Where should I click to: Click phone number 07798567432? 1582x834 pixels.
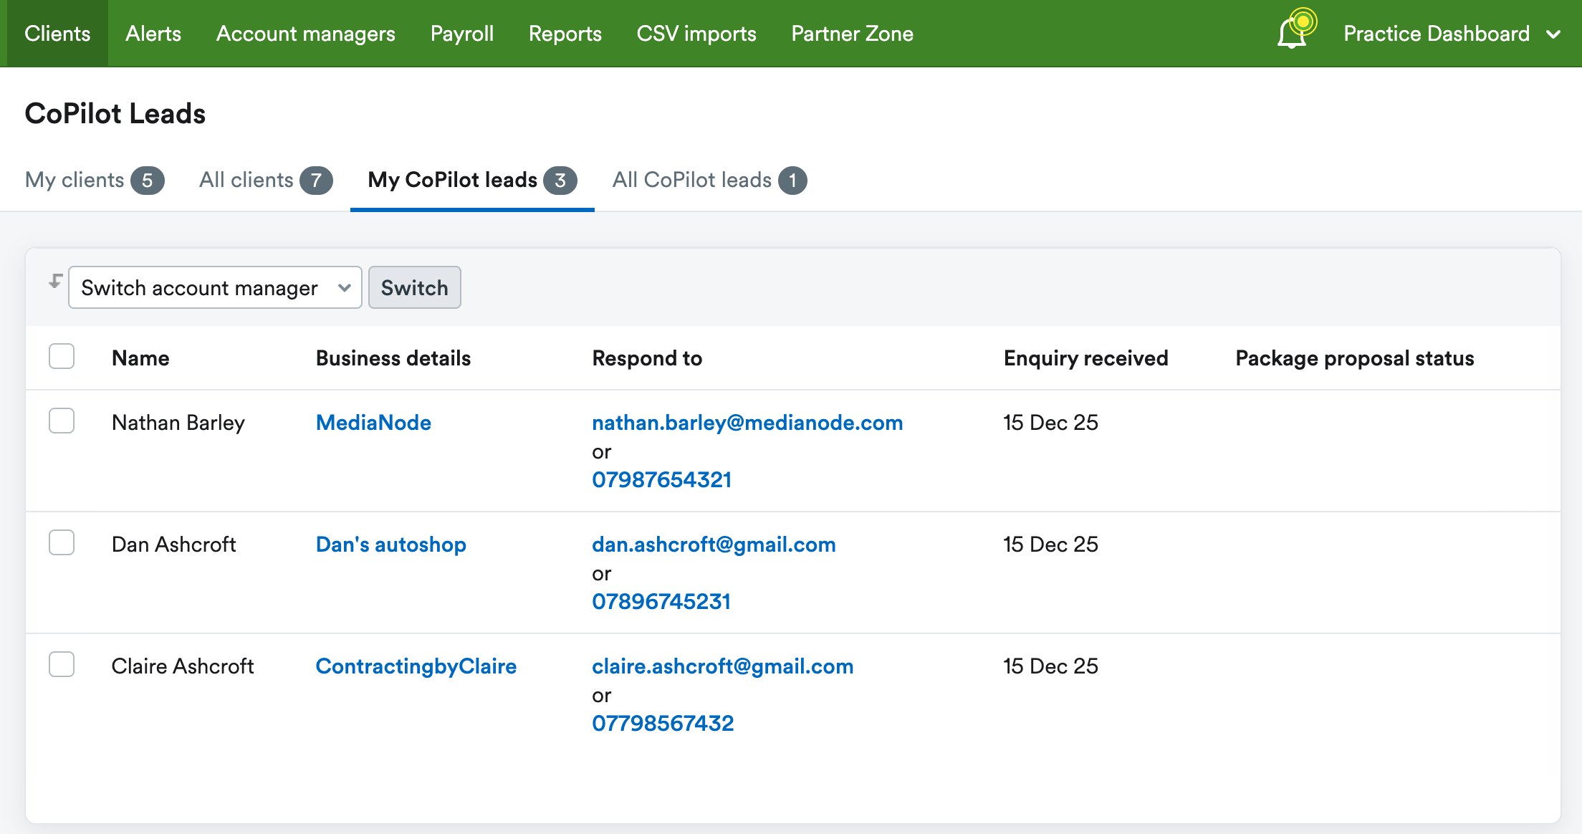[663, 723]
